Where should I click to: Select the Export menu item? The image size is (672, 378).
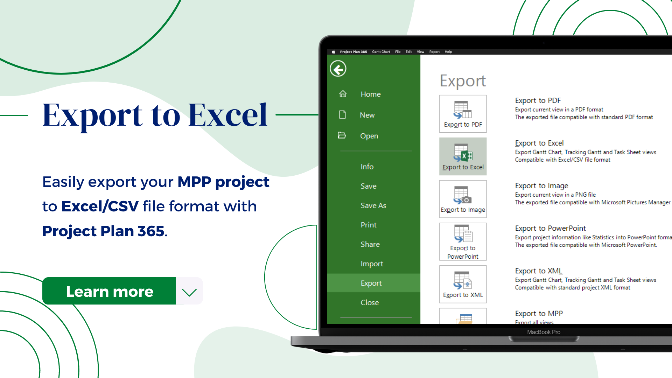click(371, 283)
